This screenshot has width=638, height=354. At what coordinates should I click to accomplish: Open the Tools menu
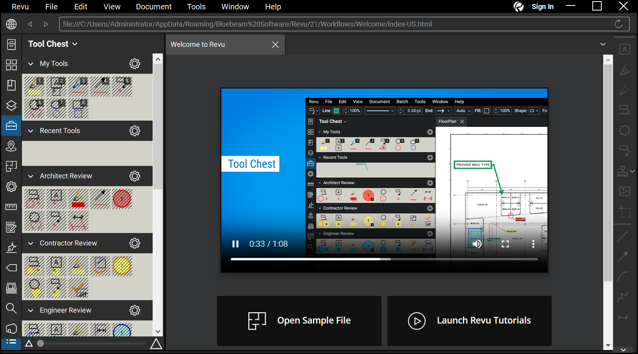(196, 7)
